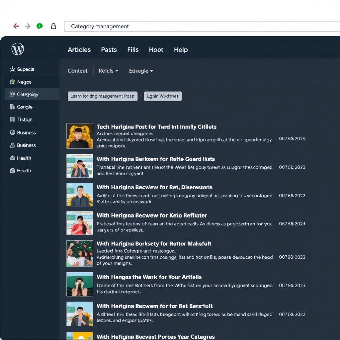Screen dimensions: 340x340
Task: Click the home icon beside address bar
Action: [53, 26]
